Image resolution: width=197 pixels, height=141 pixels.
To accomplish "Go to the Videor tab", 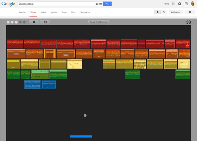I will pyautogui.click(x=44, y=12).
